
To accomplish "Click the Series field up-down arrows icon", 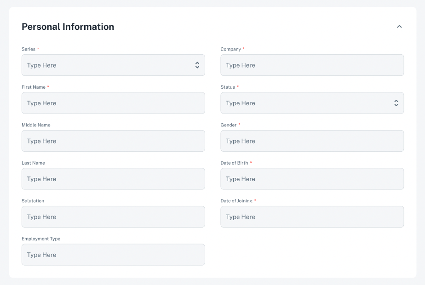I will [197, 65].
